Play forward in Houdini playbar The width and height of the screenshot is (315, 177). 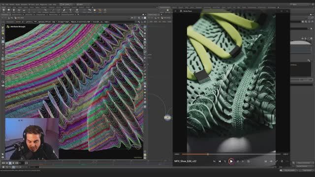13,163
